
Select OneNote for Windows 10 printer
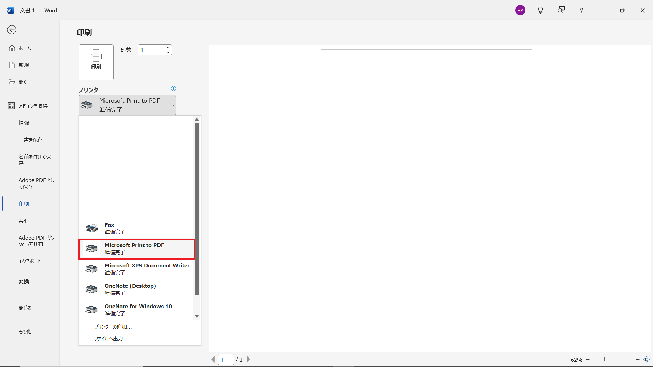pos(137,310)
